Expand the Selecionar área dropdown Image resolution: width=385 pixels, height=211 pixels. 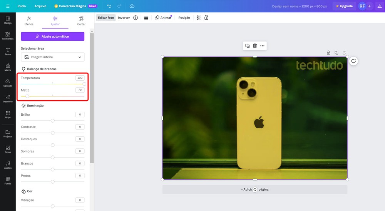click(x=52, y=57)
